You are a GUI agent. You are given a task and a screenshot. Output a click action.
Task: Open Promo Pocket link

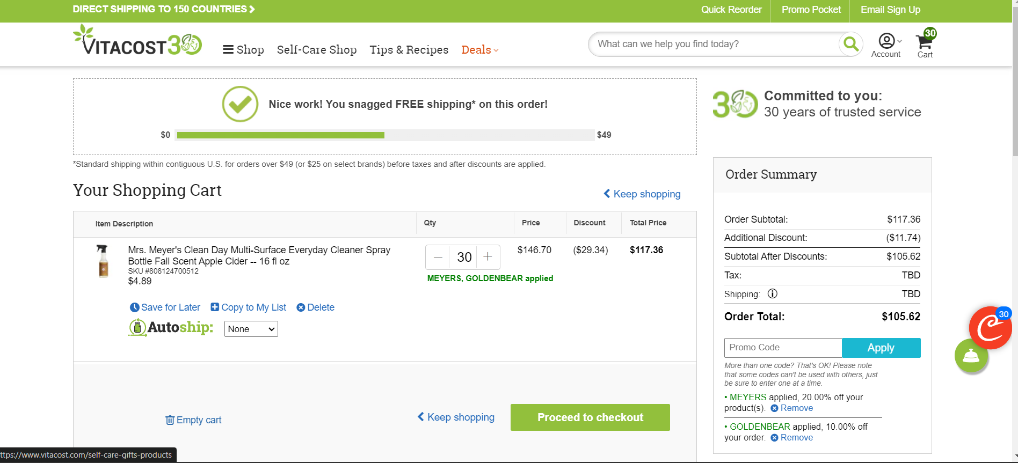click(811, 10)
